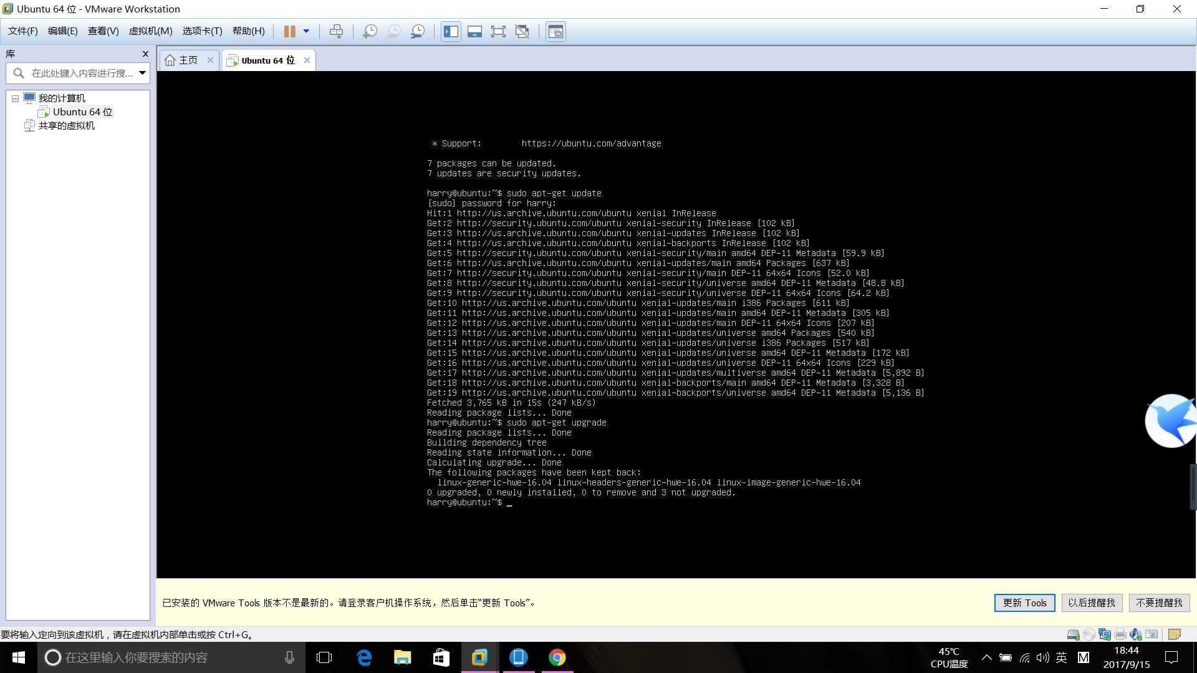Click the library search input field
The width and height of the screenshot is (1197, 673).
point(78,73)
